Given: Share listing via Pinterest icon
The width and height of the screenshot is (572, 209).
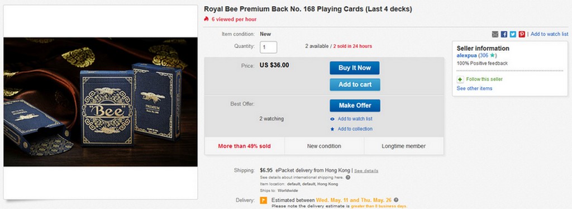Looking at the screenshot, I should [x=522, y=34].
